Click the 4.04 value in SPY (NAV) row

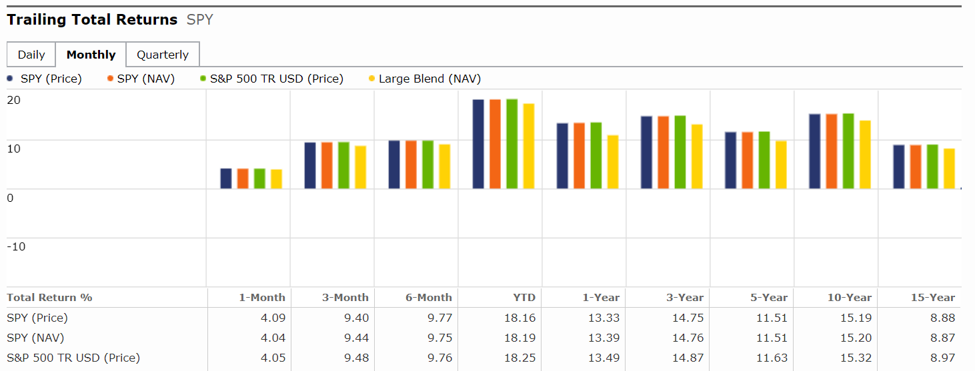273,338
